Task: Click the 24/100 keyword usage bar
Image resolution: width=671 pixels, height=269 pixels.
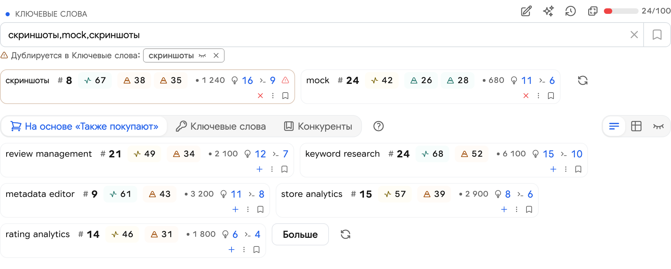Action: click(x=621, y=11)
